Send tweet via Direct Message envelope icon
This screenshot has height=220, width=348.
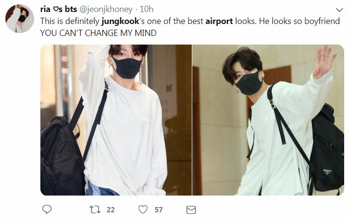191,210
